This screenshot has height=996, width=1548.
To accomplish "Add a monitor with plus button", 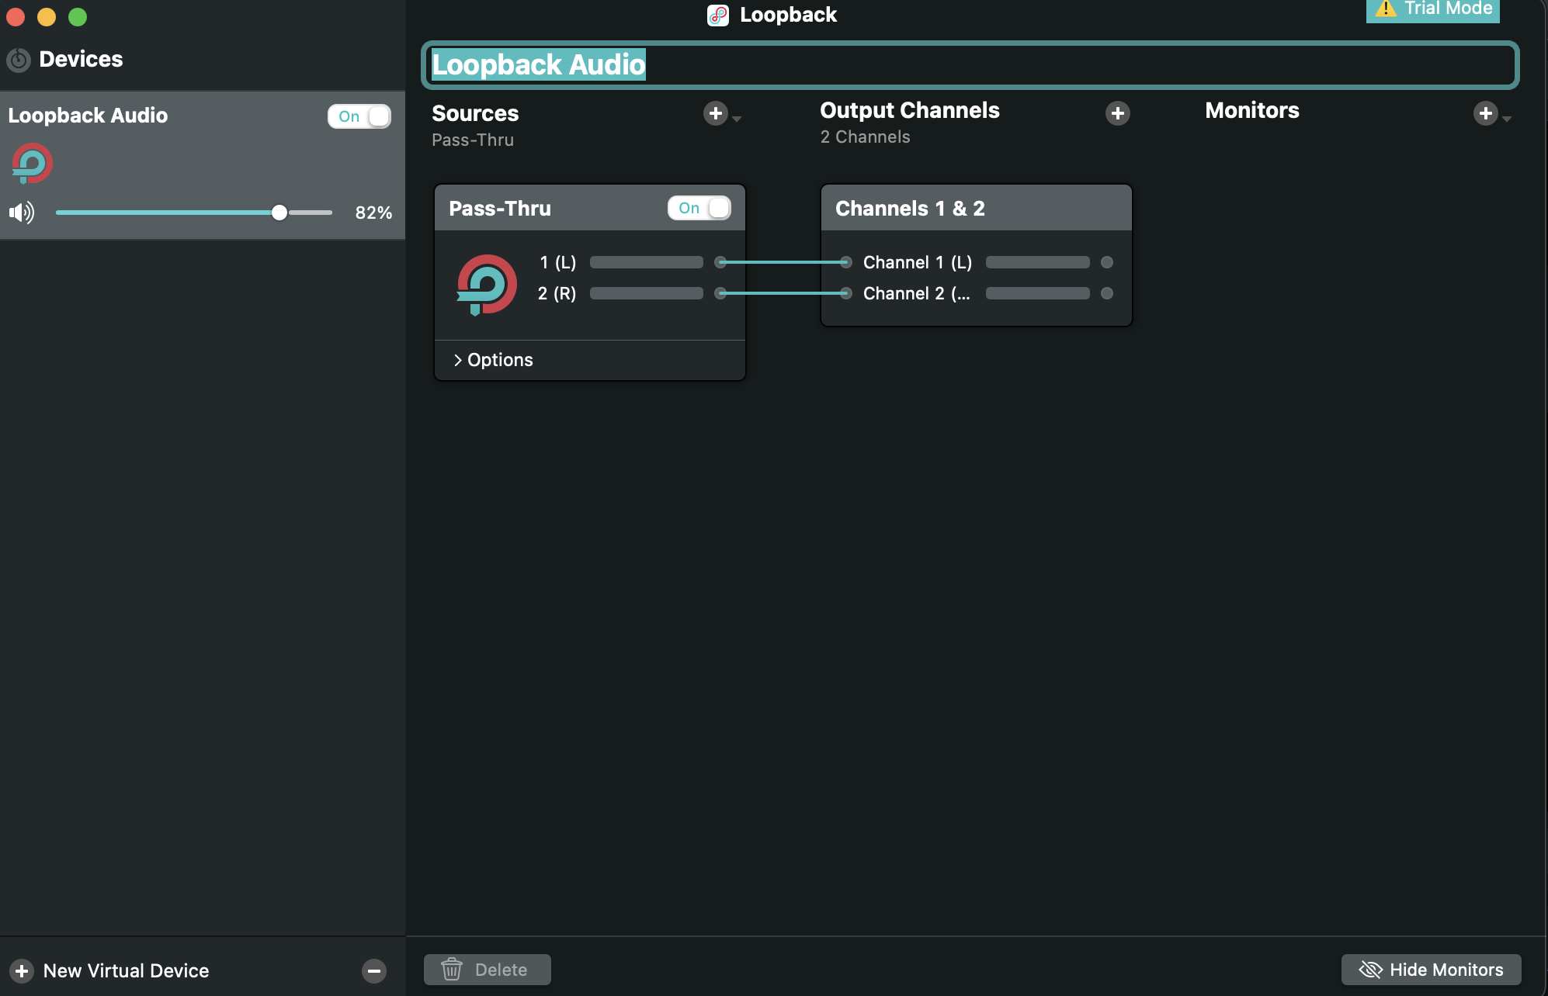I will coord(1485,113).
